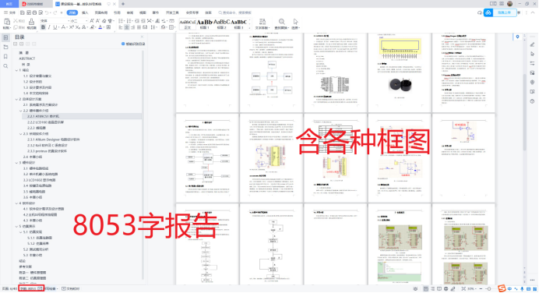539x293 pixels.
Task: Open a new document tab with plus
Action: pos(123,4)
